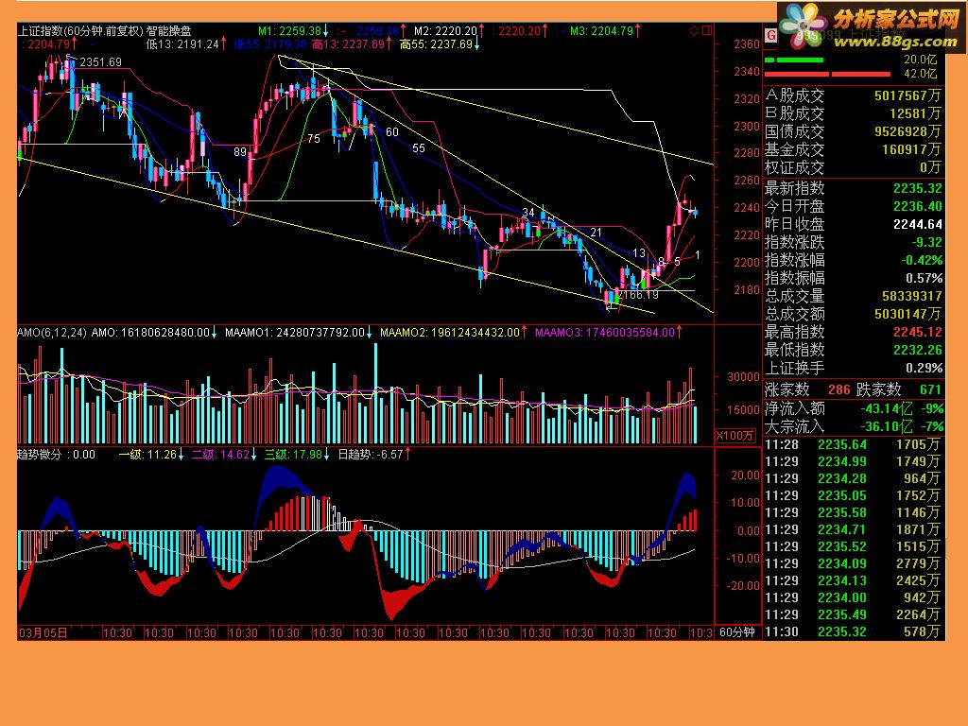Open the 60分钟 period selector
968x726 pixels.
coord(737,632)
